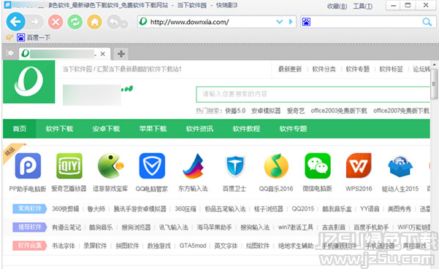439x269 pixels.
Task: Select the 苹果下载 navigation tab
Action: point(153,128)
